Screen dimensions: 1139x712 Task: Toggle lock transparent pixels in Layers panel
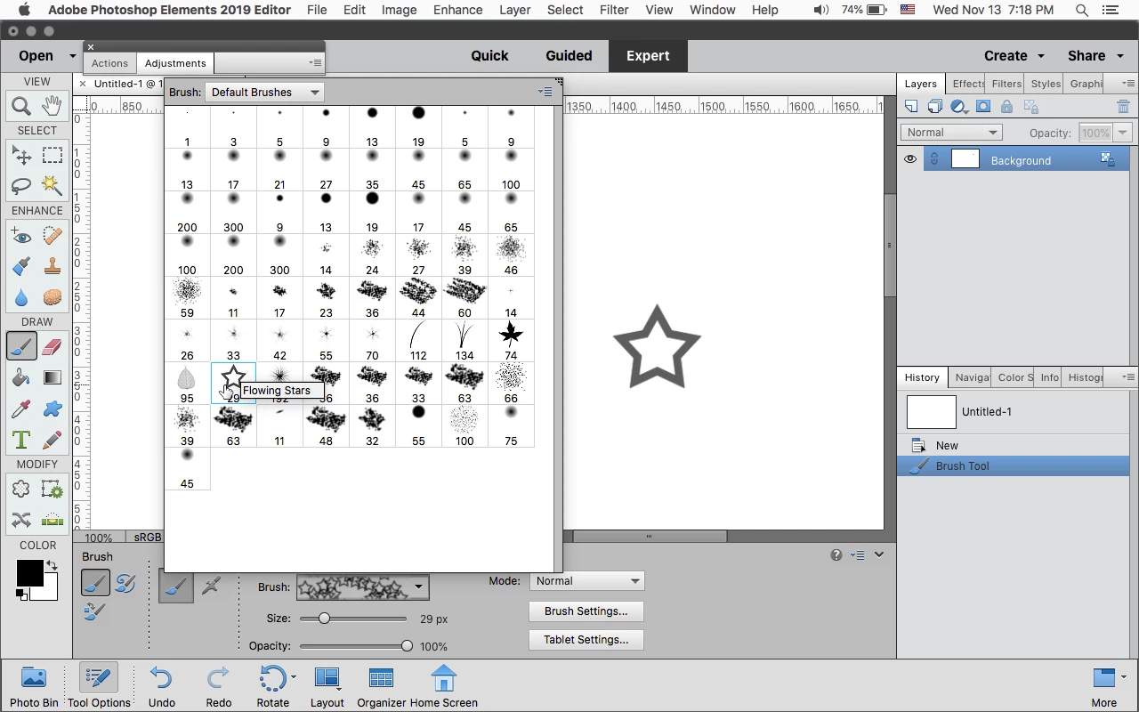(x=1031, y=107)
